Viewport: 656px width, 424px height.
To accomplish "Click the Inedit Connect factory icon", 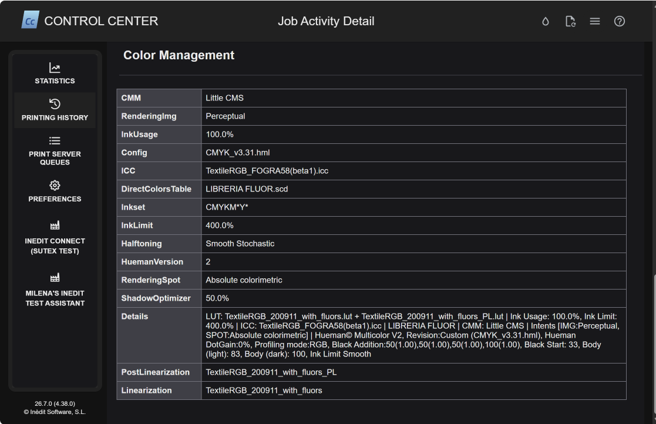I will pos(55,226).
